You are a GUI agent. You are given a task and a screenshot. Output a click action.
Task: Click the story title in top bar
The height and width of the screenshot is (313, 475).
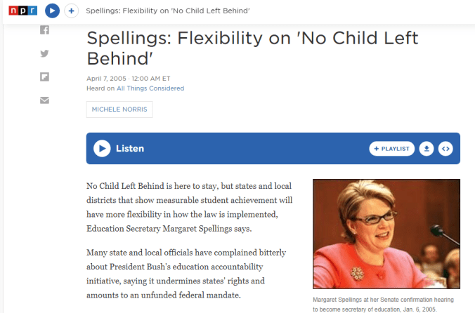tap(167, 11)
